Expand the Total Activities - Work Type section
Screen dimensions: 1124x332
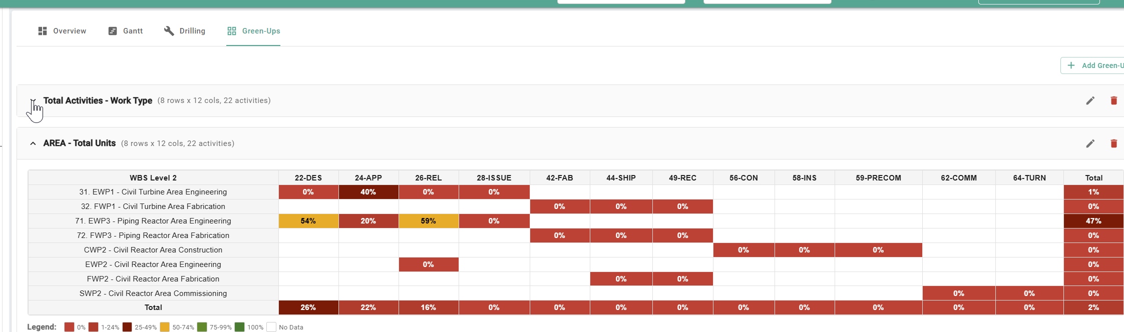point(33,101)
